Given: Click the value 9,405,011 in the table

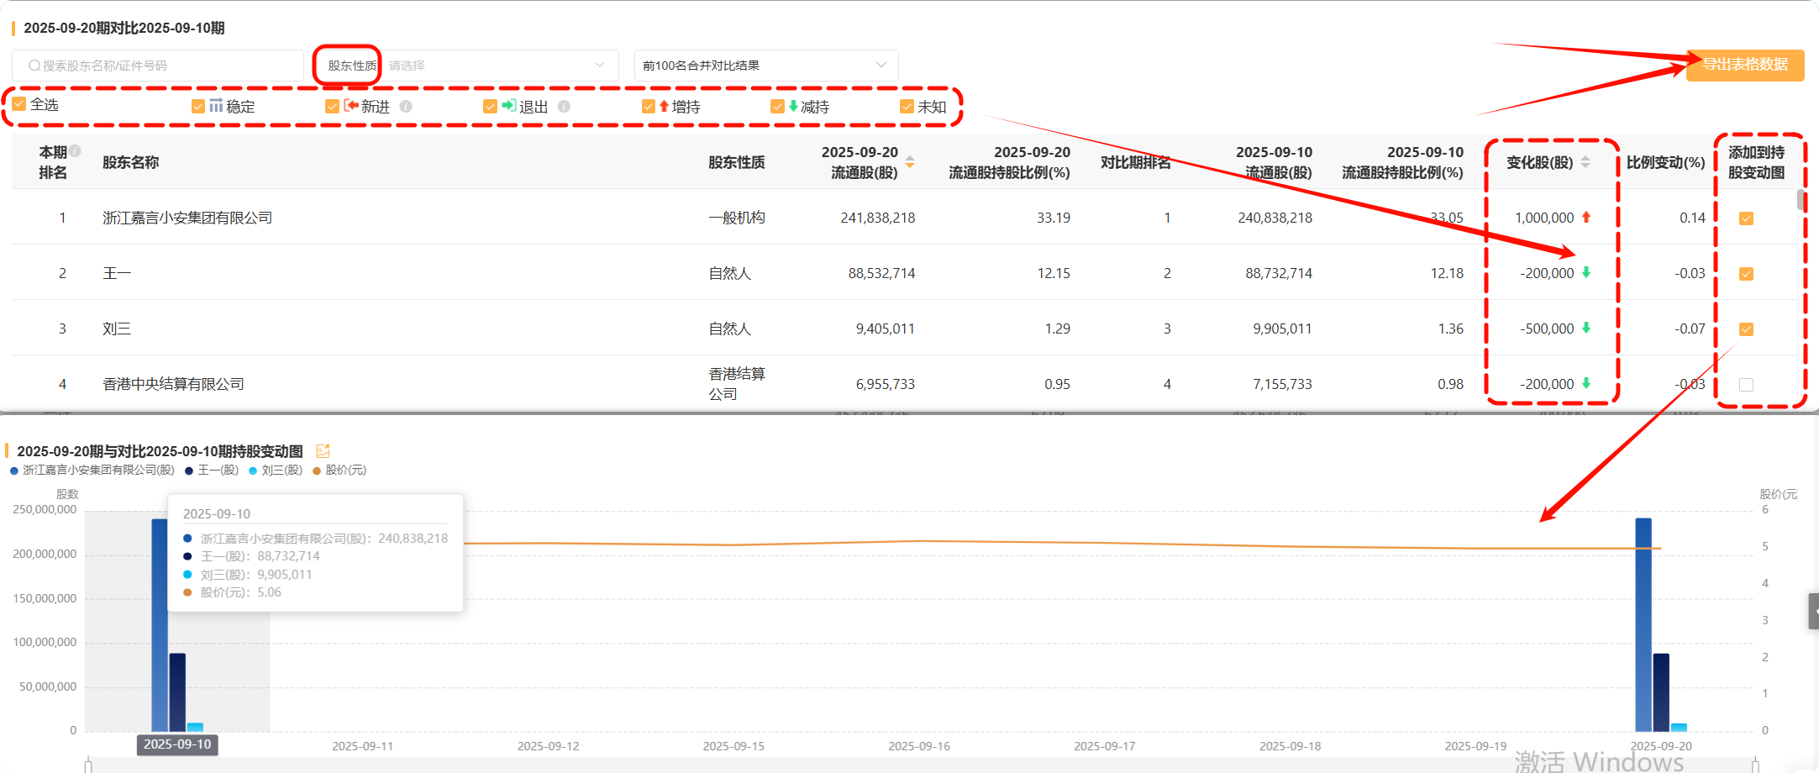Looking at the screenshot, I should pos(886,329).
